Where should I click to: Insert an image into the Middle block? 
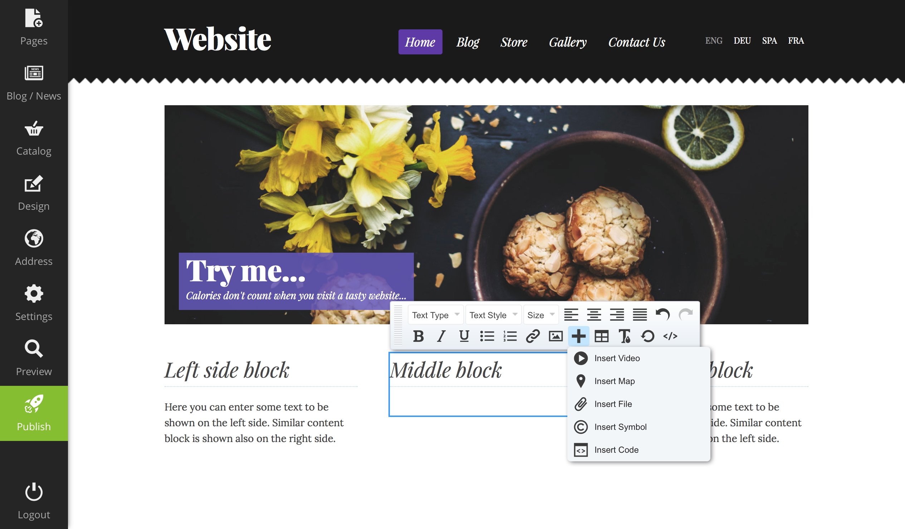[x=556, y=336]
